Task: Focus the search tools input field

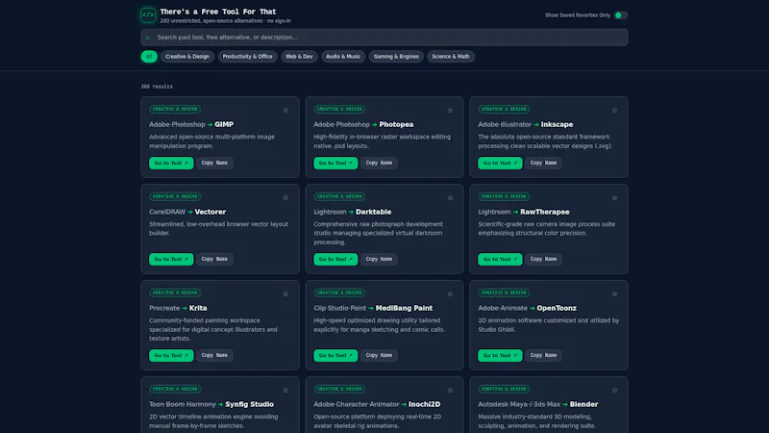Action: click(x=384, y=38)
